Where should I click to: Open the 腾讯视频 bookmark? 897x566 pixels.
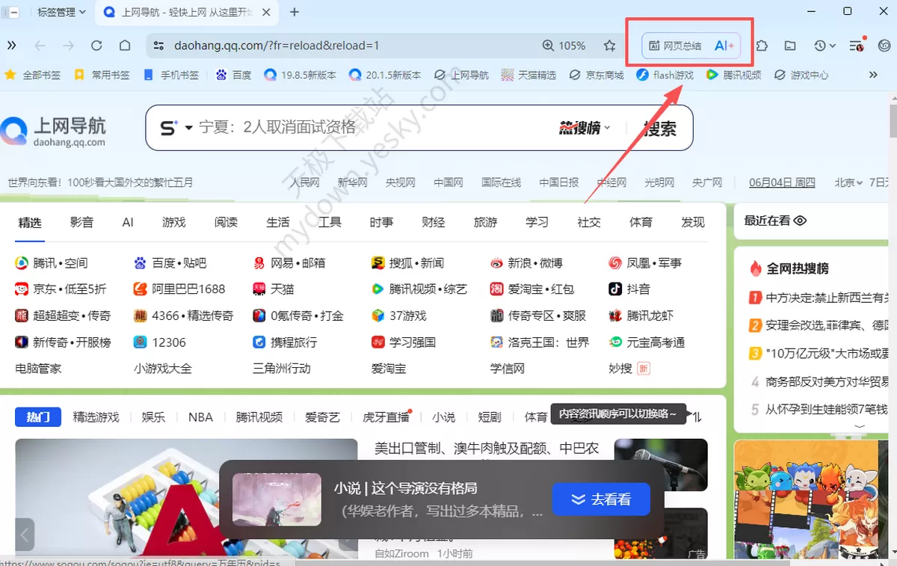(734, 75)
